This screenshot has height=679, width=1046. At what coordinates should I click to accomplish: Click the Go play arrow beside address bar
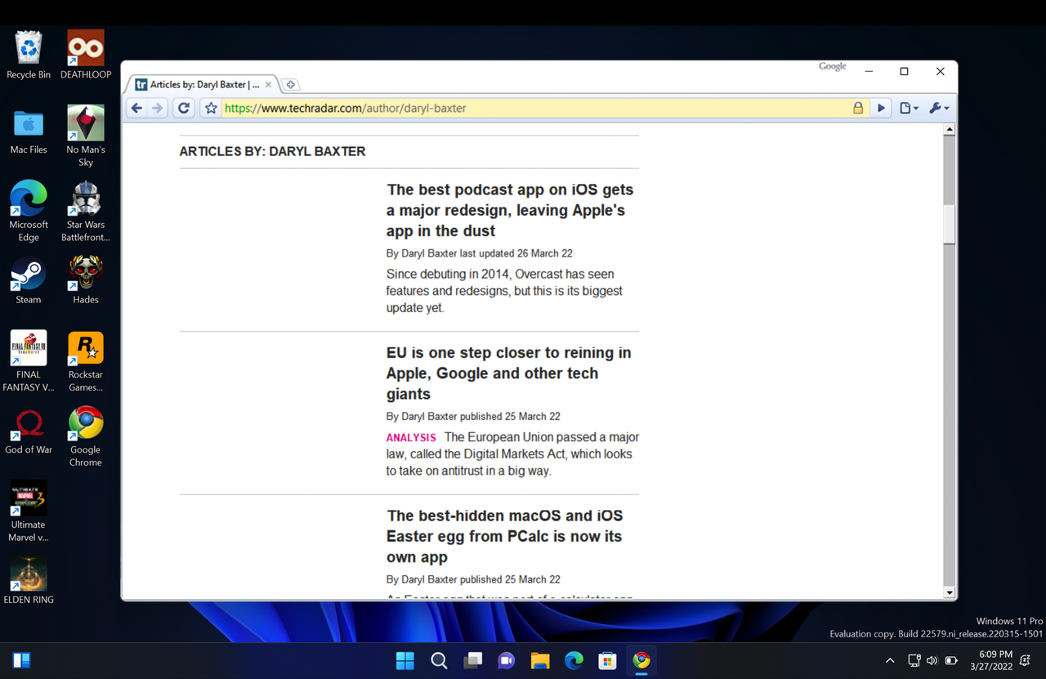(881, 108)
